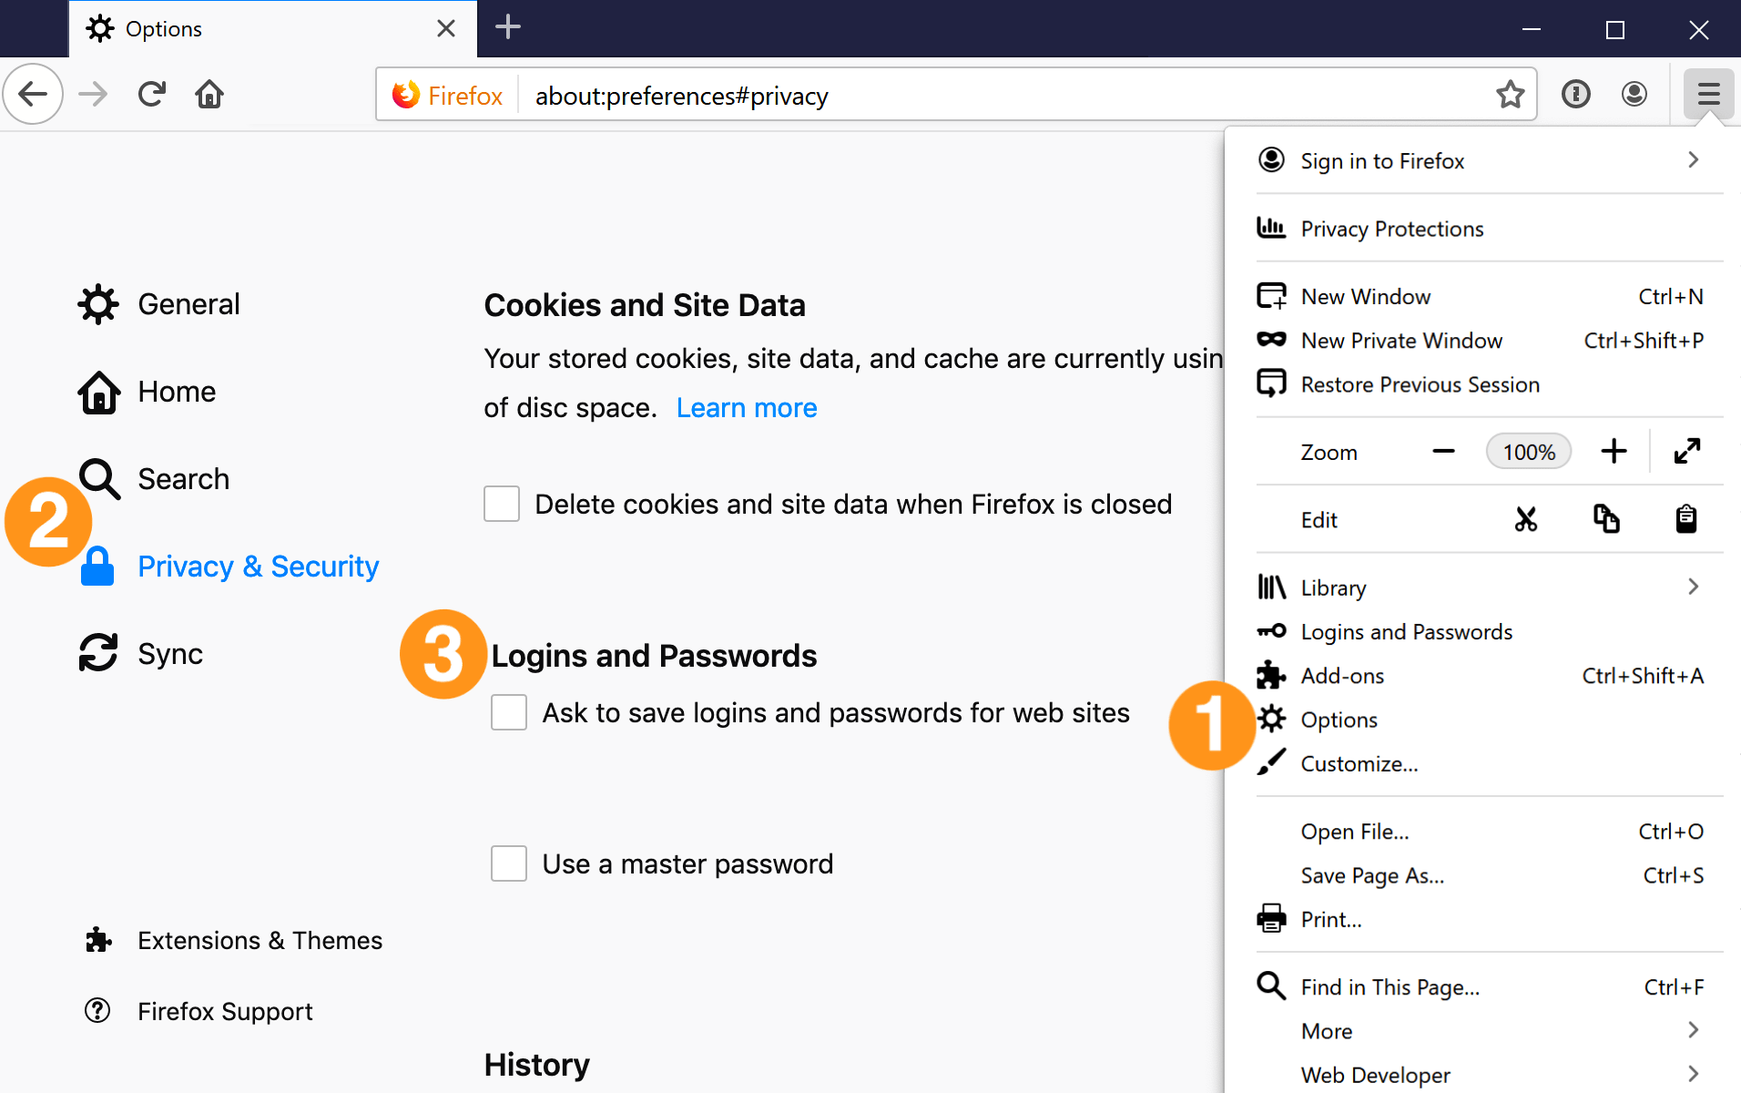Expand the More submenu
This screenshot has height=1093, width=1741.
click(1692, 1030)
